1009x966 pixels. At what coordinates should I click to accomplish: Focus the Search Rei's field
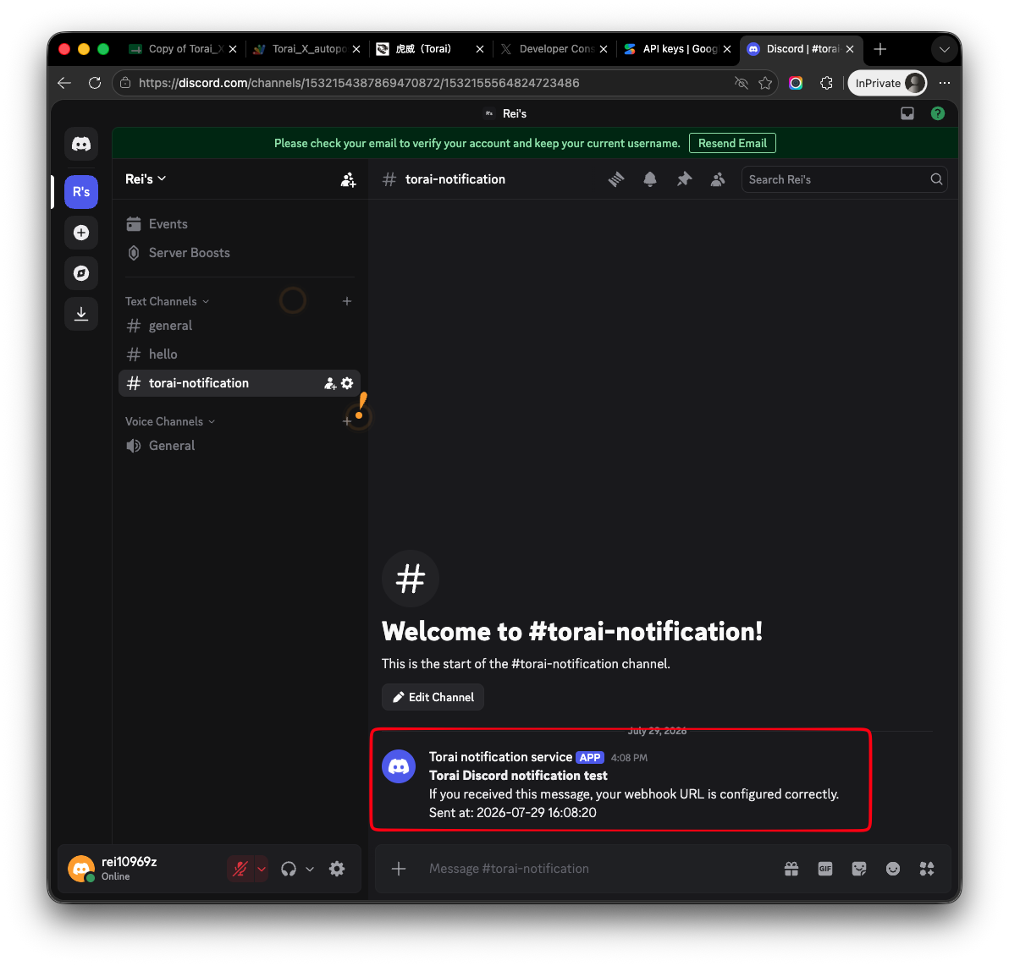coord(844,179)
